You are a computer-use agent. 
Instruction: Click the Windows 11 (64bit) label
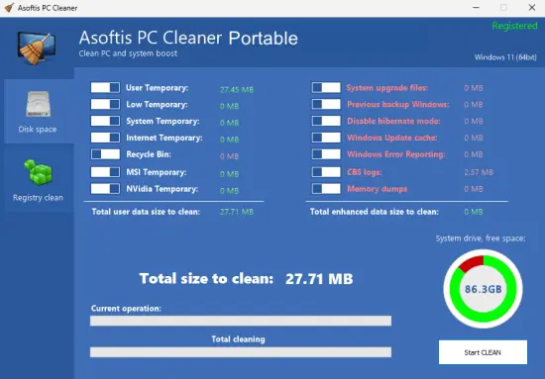(x=505, y=57)
